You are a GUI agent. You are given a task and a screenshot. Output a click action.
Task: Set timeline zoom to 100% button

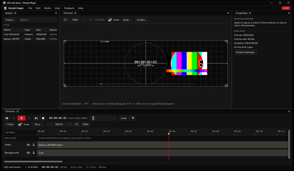click(85, 124)
